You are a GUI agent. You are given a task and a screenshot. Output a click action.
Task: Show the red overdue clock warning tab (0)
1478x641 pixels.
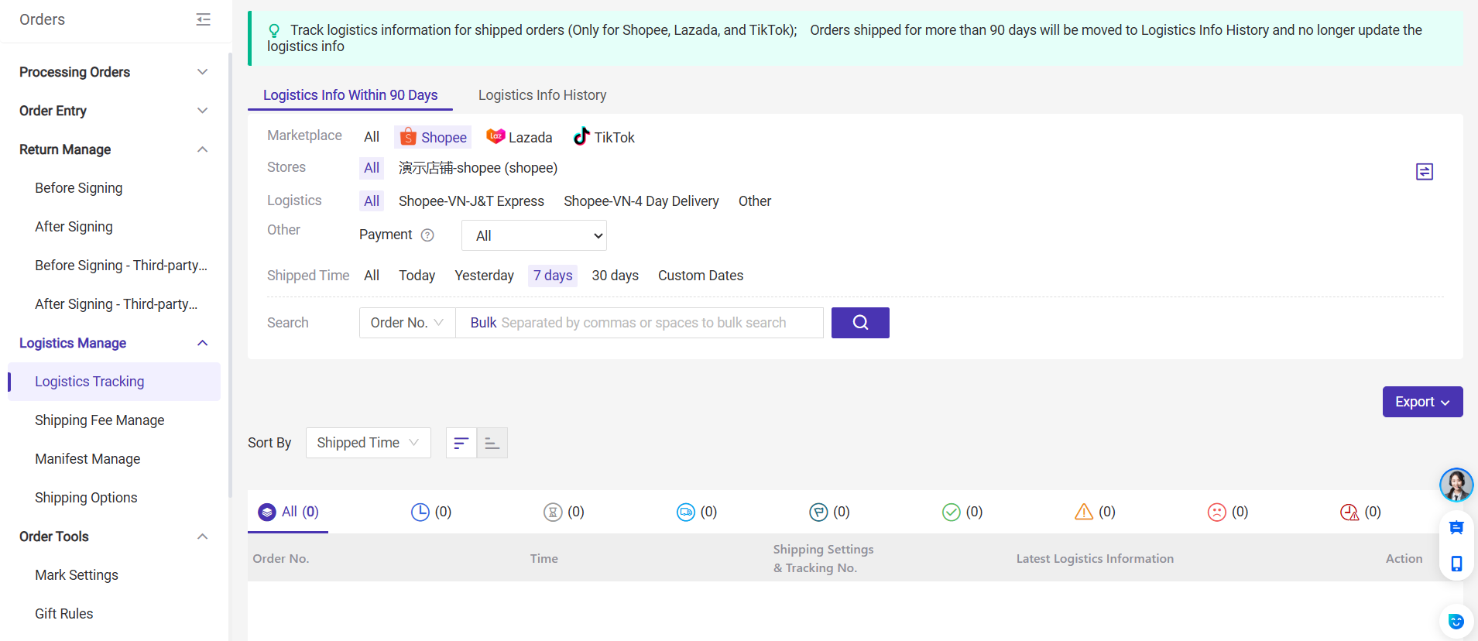tap(1360, 512)
